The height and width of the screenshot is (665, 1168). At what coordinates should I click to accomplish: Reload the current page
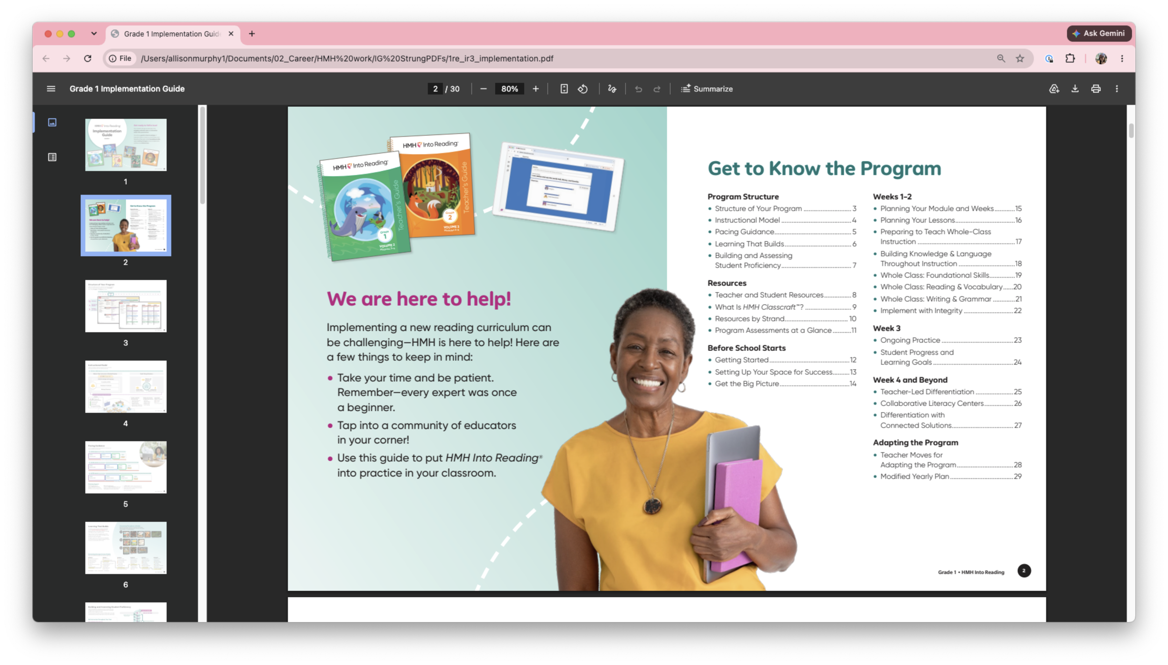click(x=87, y=58)
